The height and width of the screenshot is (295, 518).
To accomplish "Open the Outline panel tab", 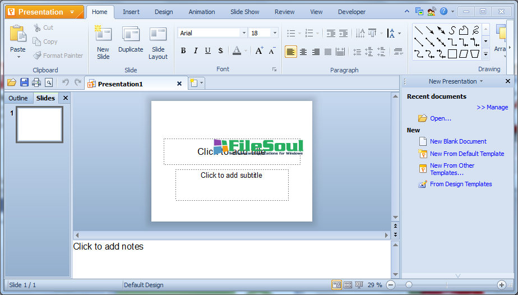I will coord(18,98).
